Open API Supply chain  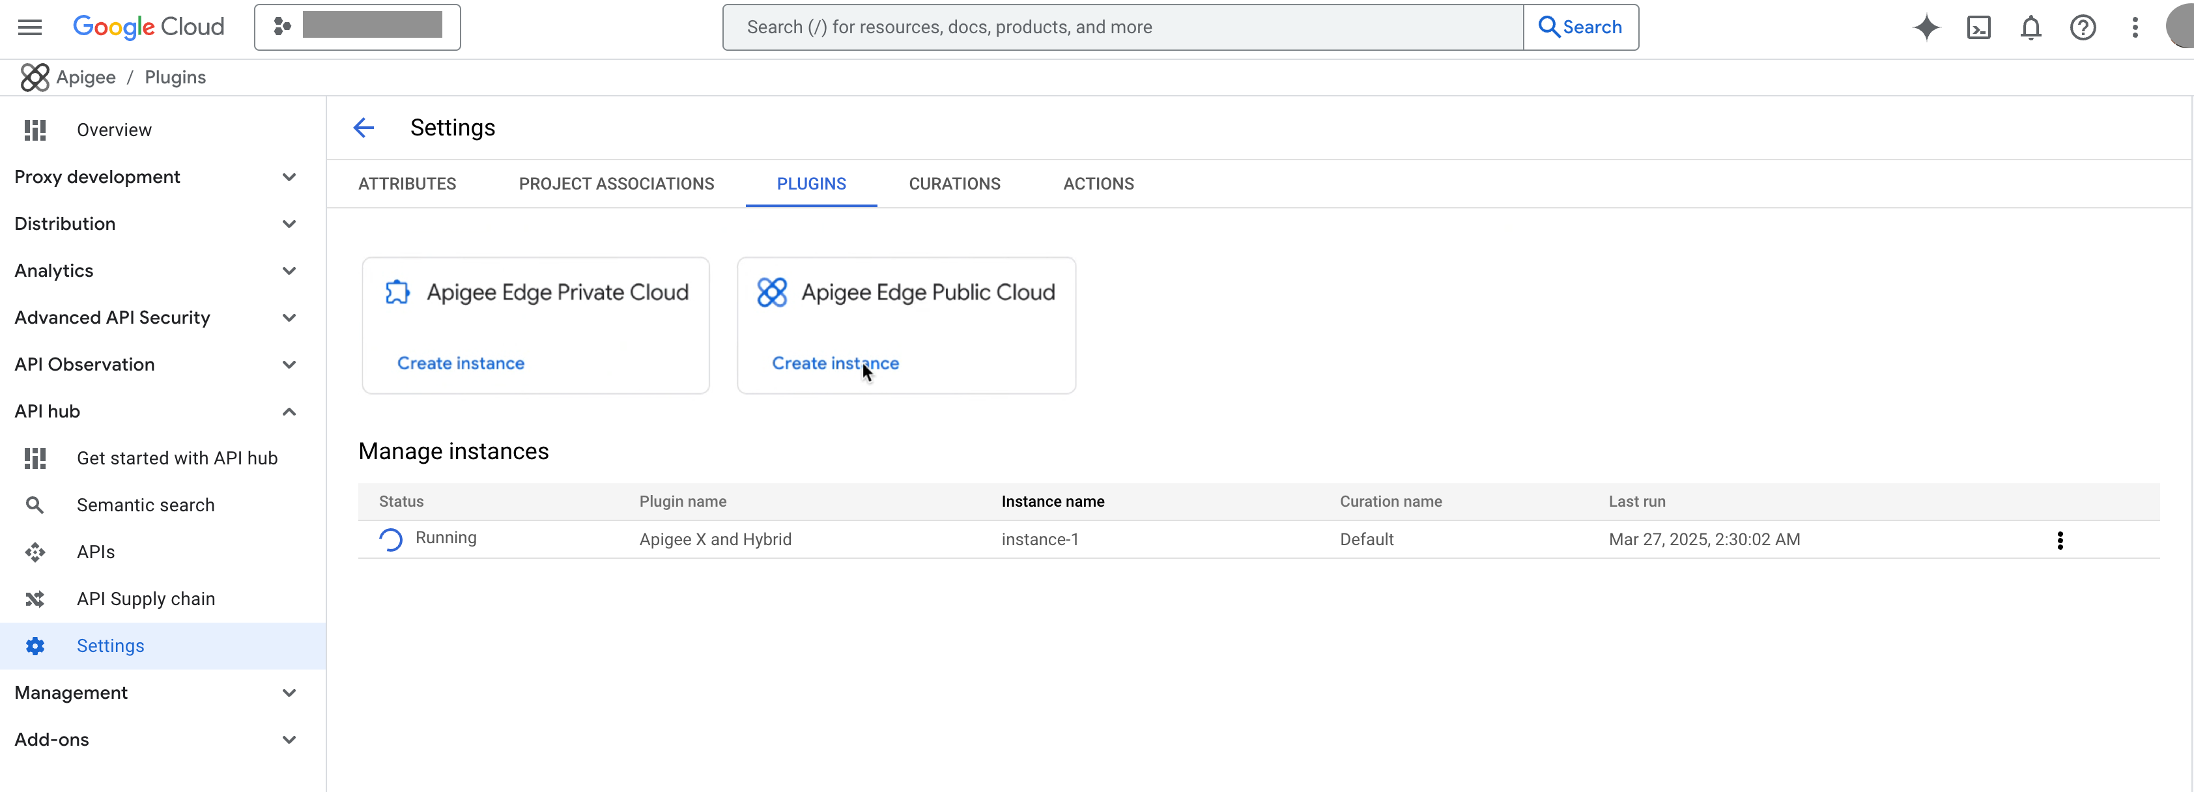[x=146, y=598]
